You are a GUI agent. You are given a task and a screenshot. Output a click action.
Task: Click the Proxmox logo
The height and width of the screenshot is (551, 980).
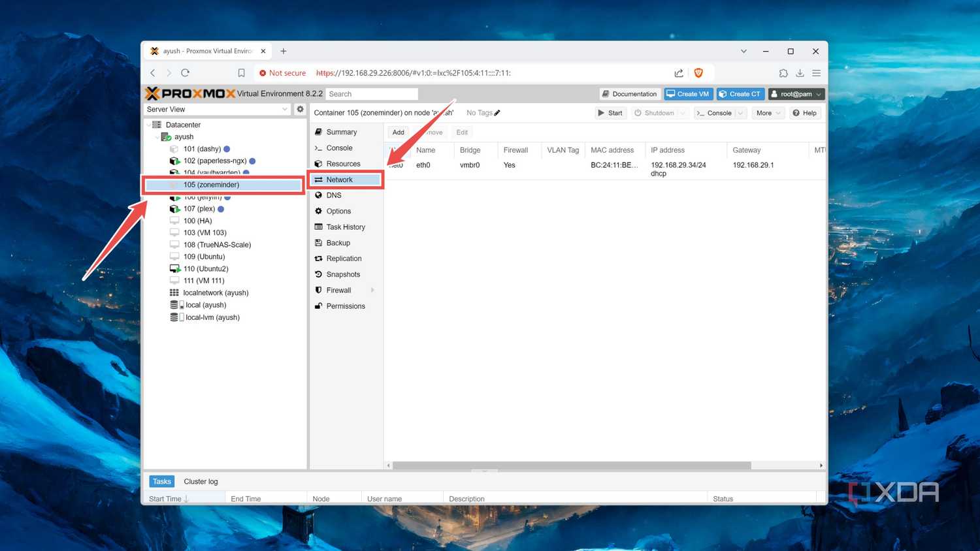tap(189, 93)
